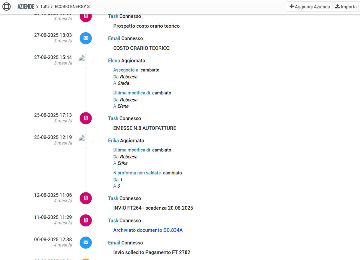Viewport: 360px width, 260px height.
Task: Click the blue email icon dated 27-08-2025 18:03
Action: click(86, 38)
